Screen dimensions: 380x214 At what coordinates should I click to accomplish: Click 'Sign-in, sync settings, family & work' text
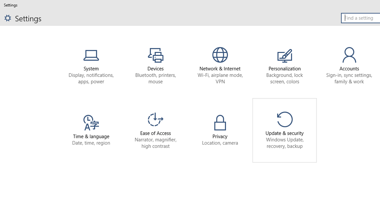point(349,78)
